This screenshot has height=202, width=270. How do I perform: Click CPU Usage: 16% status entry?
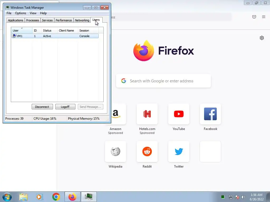(x=45, y=119)
